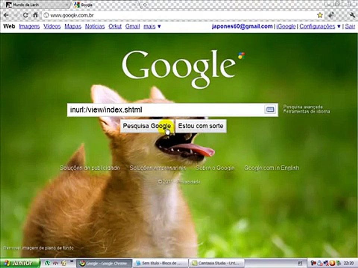The image size is (358, 268).
Task: Open the Pesquisa avançada link
Action: (303, 107)
